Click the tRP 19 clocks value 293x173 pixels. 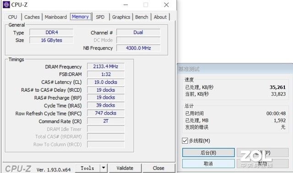coord(106,97)
